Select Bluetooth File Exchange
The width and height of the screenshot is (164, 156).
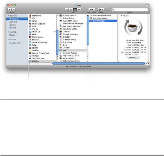[x=73, y=24]
